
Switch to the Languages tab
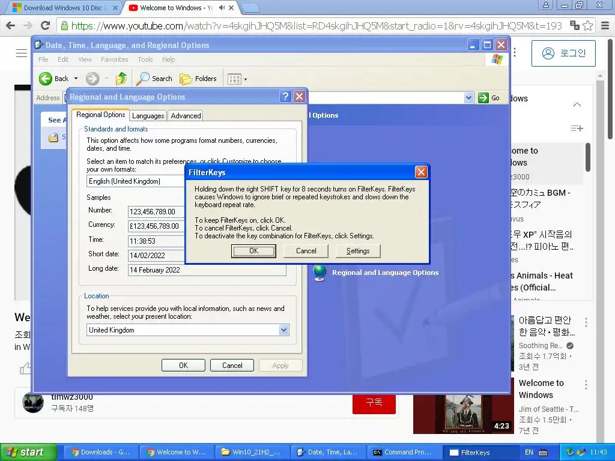point(148,116)
